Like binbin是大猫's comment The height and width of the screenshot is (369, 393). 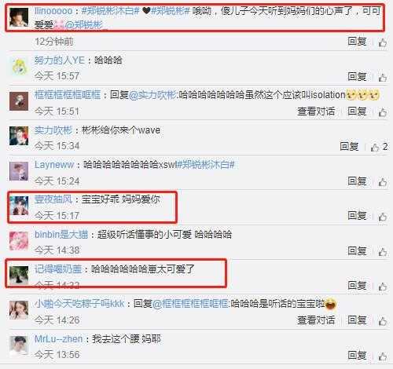(x=383, y=251)
